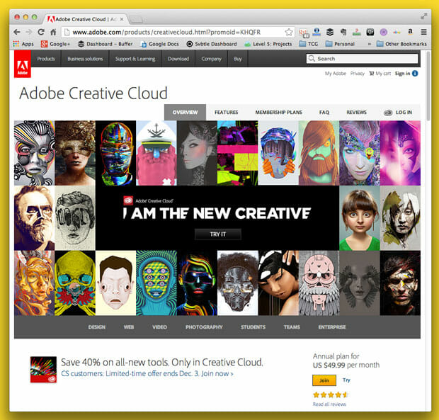Click the Adobe logo in the header
This screenshot has height=420, width=439.
coord(23,64)
